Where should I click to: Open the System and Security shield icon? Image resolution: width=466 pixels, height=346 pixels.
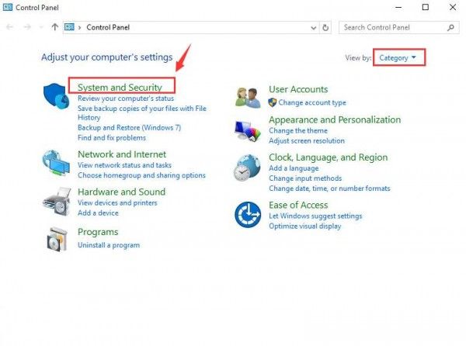tap(56, 96)
